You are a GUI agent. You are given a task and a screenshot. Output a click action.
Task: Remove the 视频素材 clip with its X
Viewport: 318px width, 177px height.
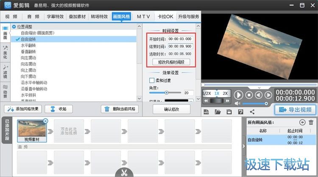click(45, 121)
